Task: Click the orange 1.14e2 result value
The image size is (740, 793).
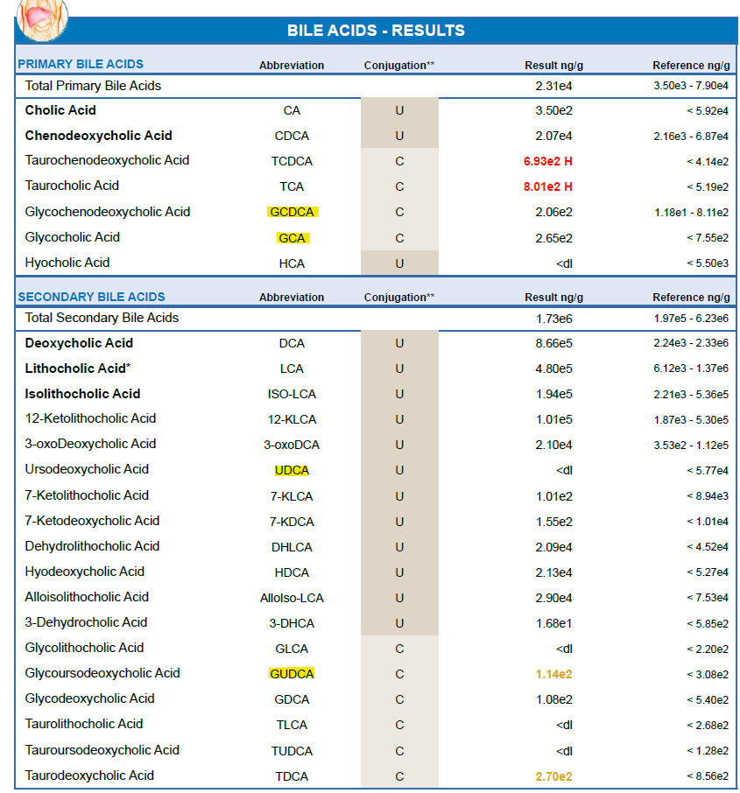Action: point(553,674)
